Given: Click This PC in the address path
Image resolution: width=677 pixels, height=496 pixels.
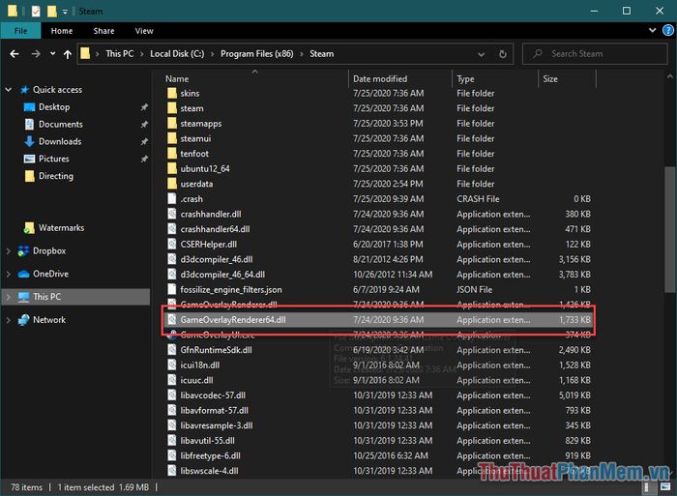Looking at the screenshot, I should (x=120, y=54).
